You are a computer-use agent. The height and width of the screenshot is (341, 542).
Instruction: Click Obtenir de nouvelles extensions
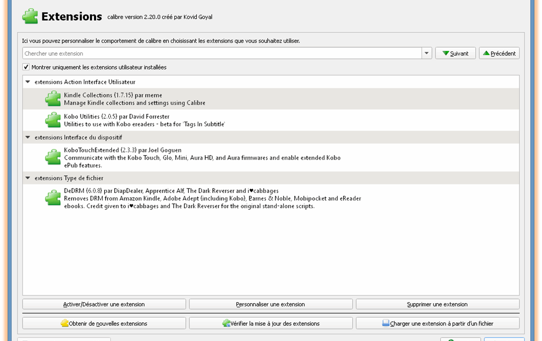click(x=104, y=323)
